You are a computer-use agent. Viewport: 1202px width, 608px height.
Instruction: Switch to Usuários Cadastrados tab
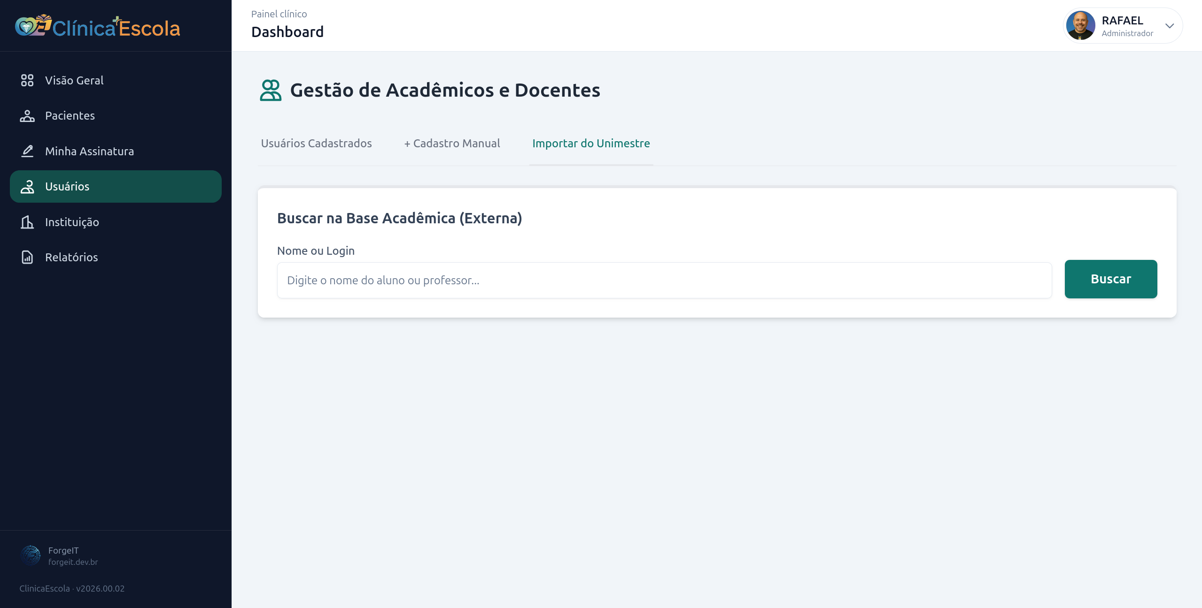tap(316, 144)
